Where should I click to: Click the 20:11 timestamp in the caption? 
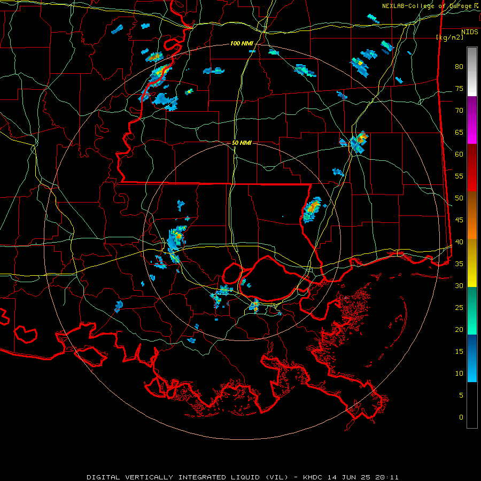387,477
